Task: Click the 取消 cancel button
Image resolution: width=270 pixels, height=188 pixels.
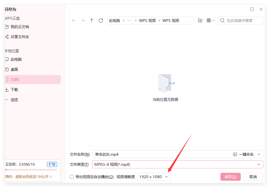Action: point(253,177)
